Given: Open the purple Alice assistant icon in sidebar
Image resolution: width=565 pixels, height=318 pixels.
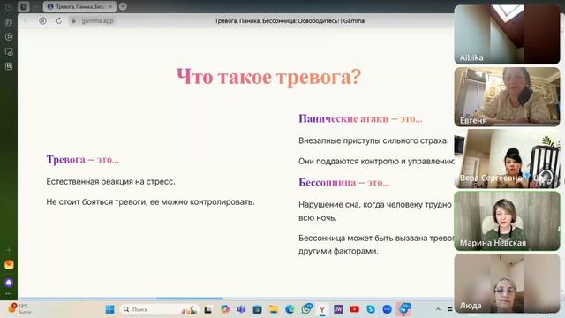Looking at the screenshot, I should click(x=9, y=283).
